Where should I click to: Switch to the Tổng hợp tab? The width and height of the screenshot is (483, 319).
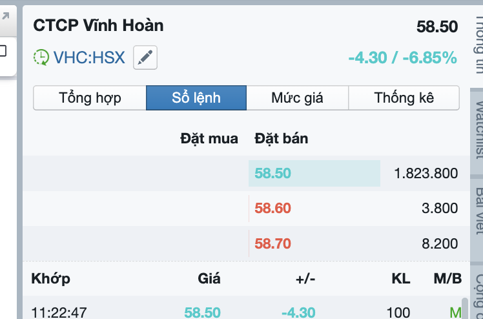point(90,98)
